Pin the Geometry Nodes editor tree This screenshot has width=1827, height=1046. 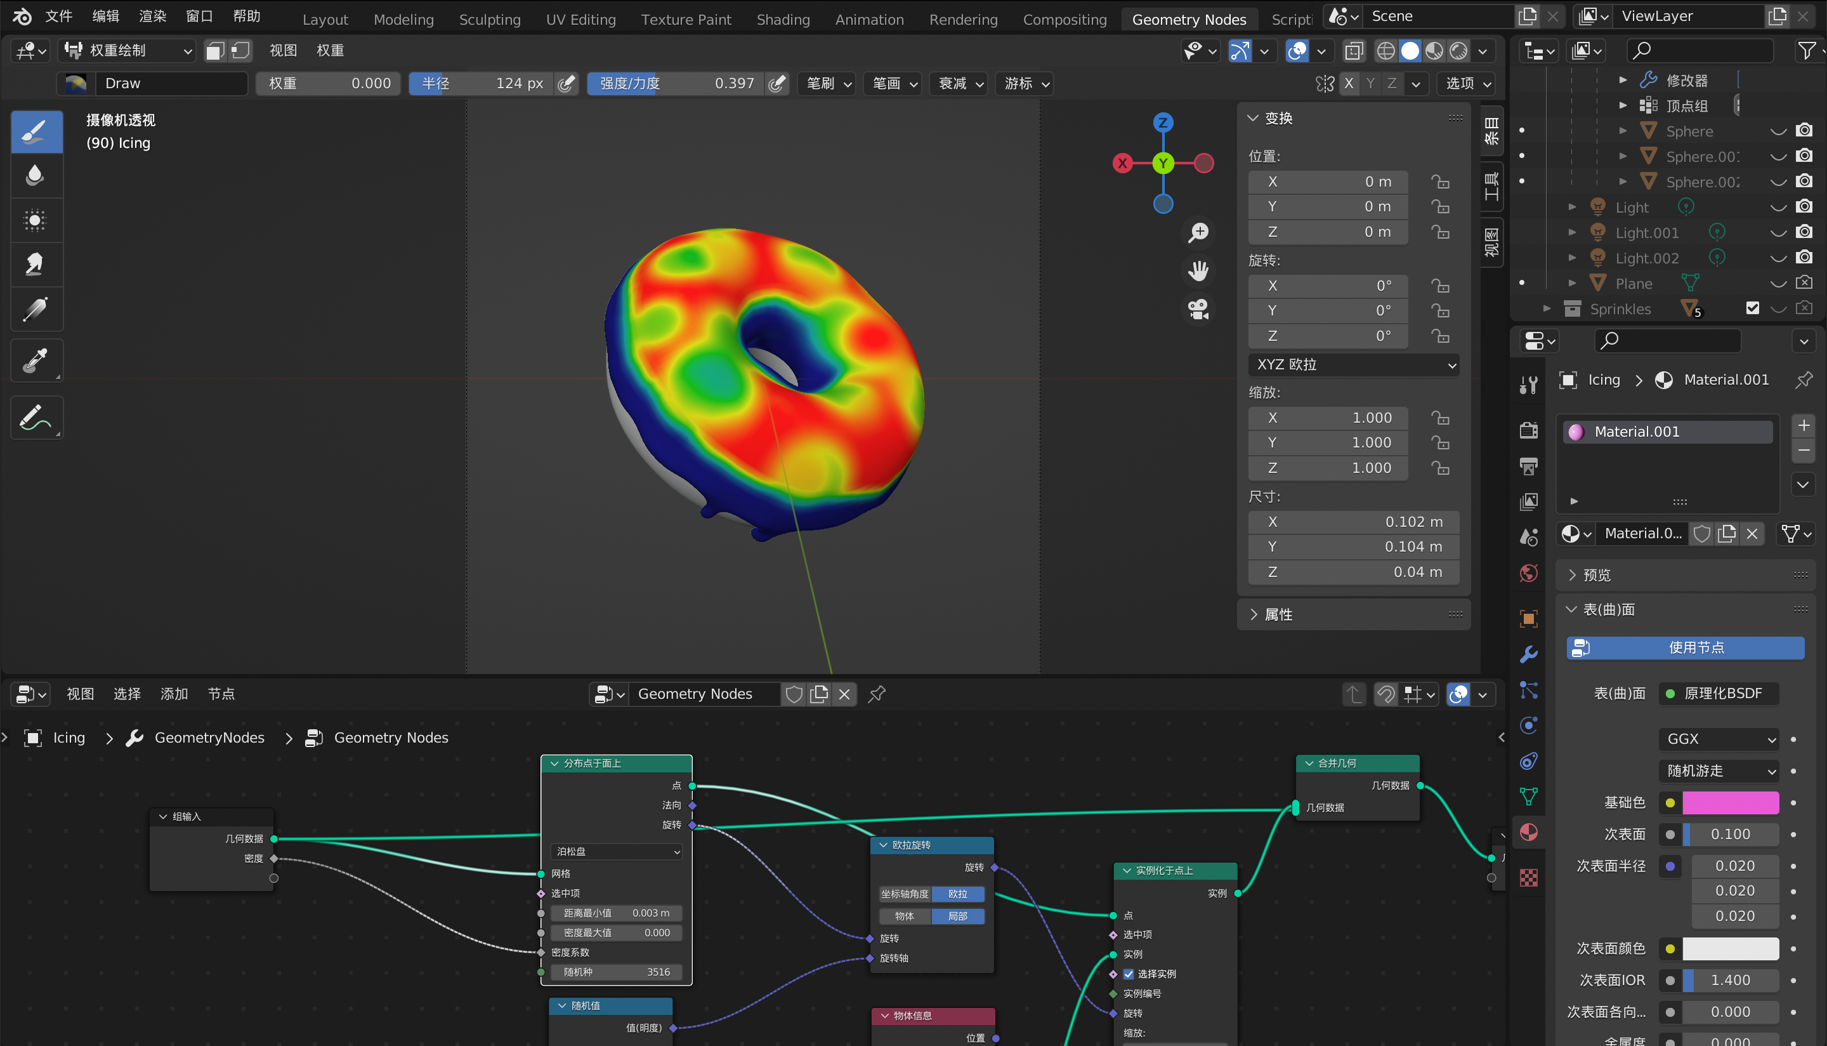[x=877, y=694]
